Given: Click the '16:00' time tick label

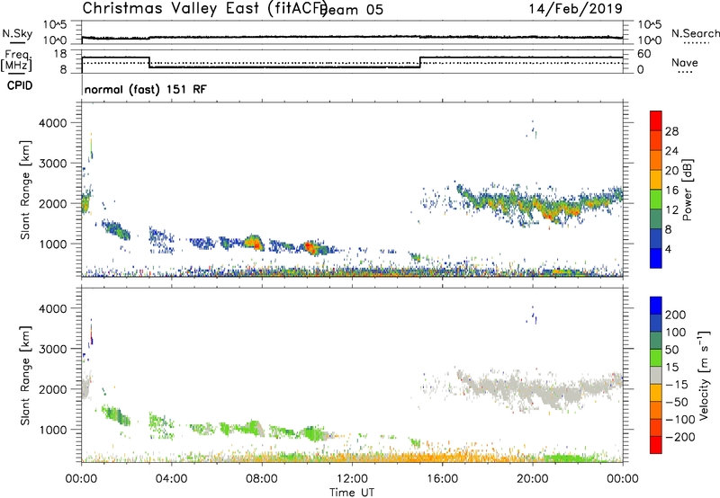Looking at the screenshot, I should click(442, 479).
